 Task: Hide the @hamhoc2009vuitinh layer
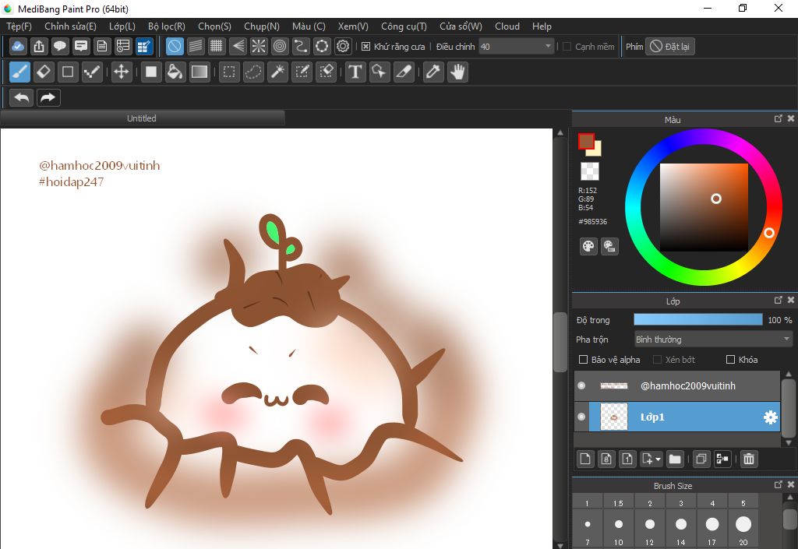pyautogui.click(x=581, y=385)
